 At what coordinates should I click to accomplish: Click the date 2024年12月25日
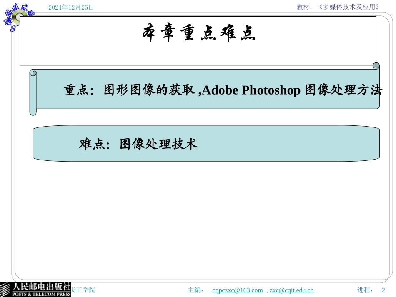[71, 7]
